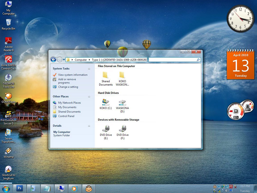Select the Winamp desktop shortcut

coord(8,153)
